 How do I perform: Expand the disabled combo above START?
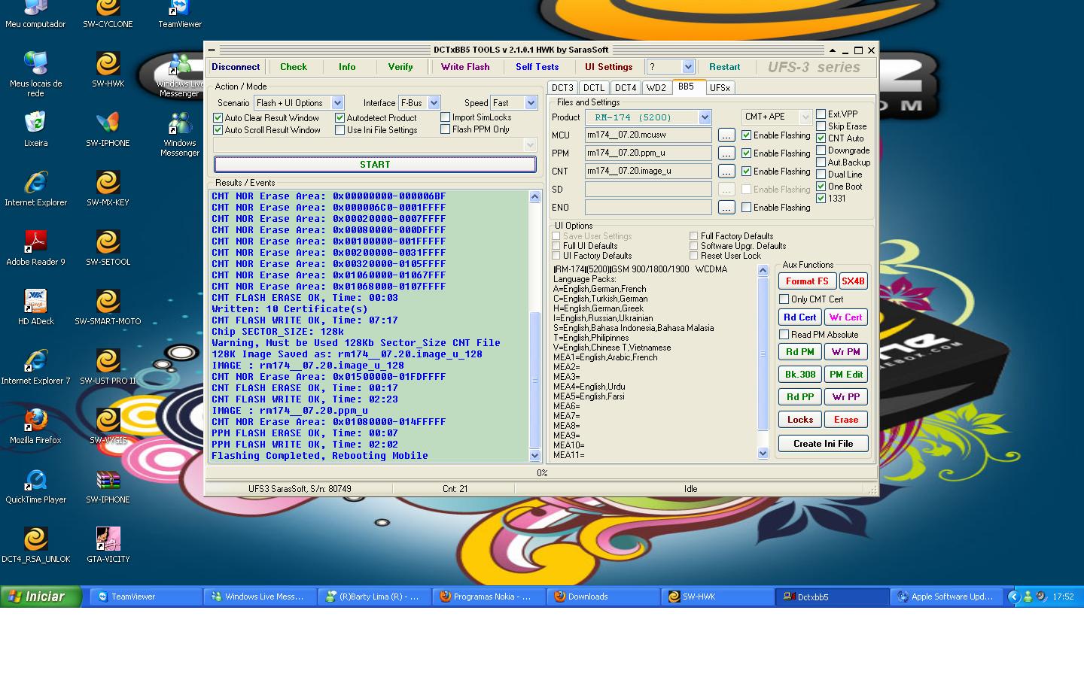coord(530,144)
